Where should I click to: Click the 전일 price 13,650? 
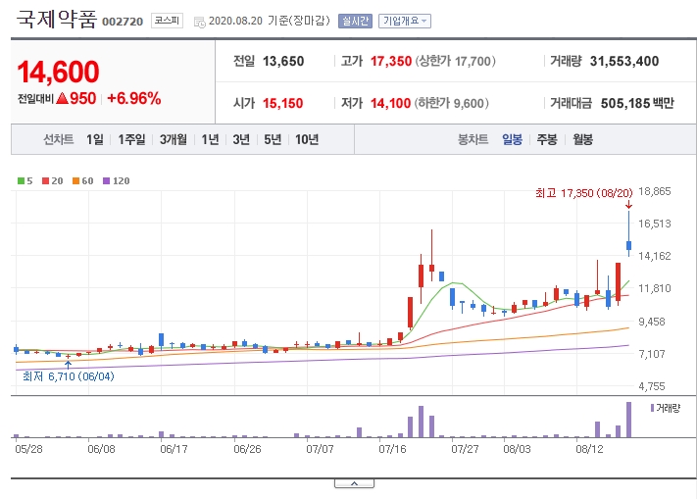[x=283, y=62]
